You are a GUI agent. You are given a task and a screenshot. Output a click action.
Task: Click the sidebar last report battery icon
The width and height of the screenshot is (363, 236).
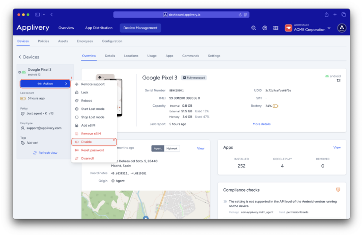coord(23,99)
